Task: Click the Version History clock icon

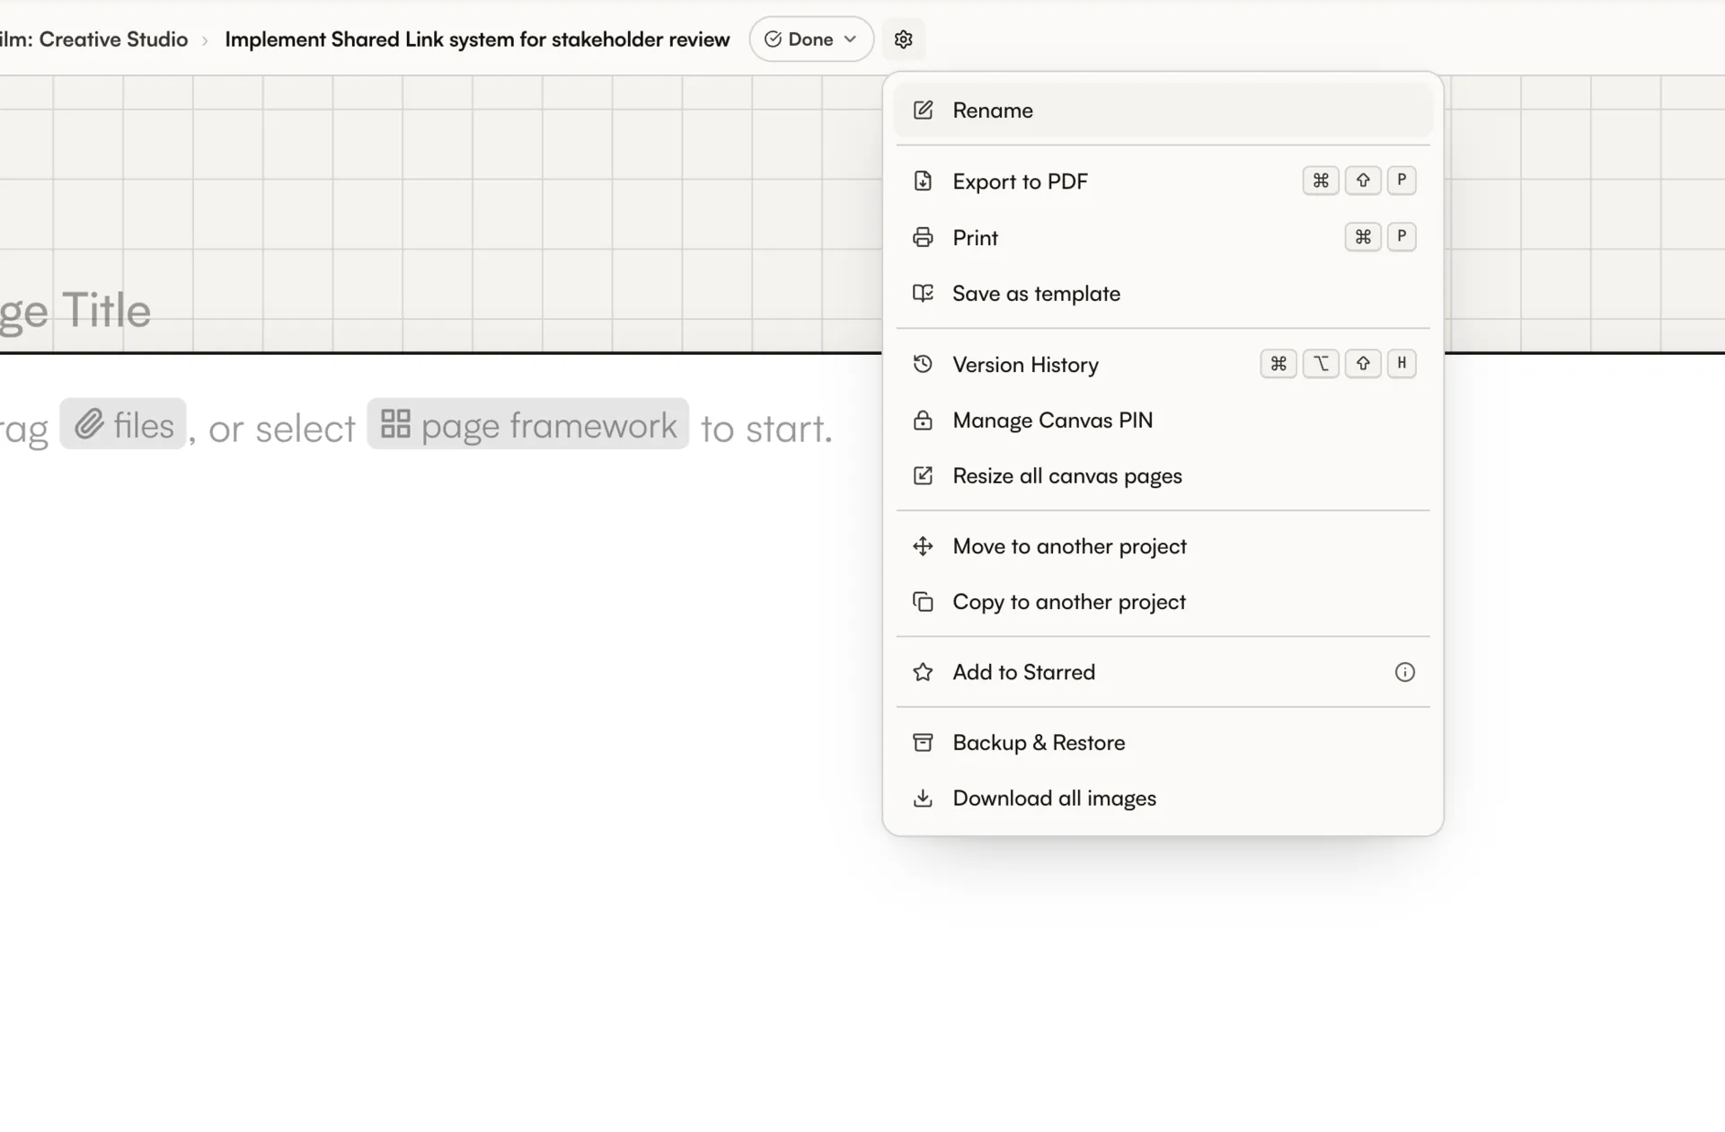Action: coord(923,364)
